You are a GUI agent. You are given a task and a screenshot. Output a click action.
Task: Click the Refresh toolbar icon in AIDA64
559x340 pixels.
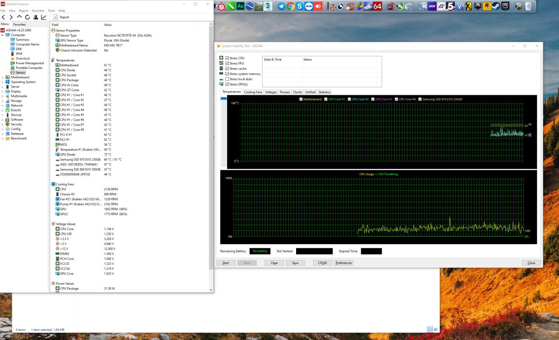(x=28, y=17)
